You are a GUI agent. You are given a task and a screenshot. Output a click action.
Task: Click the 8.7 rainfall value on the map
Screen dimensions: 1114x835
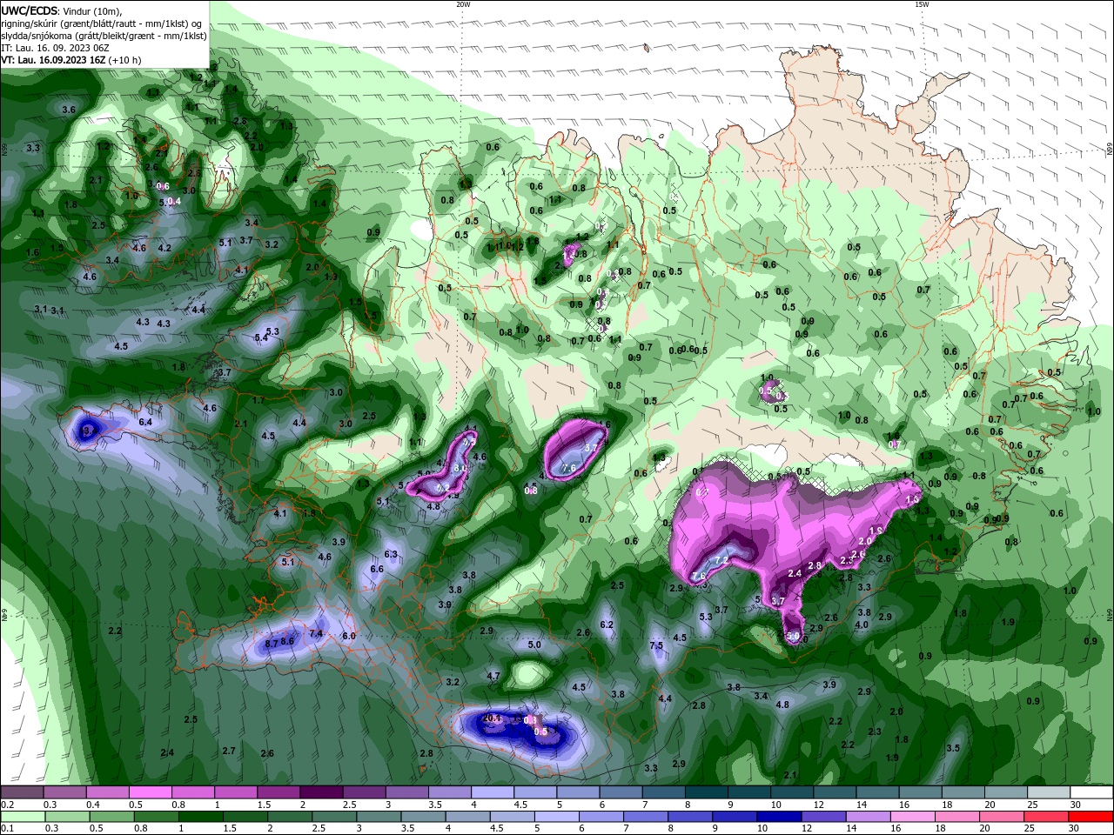[x=271, y=644]
